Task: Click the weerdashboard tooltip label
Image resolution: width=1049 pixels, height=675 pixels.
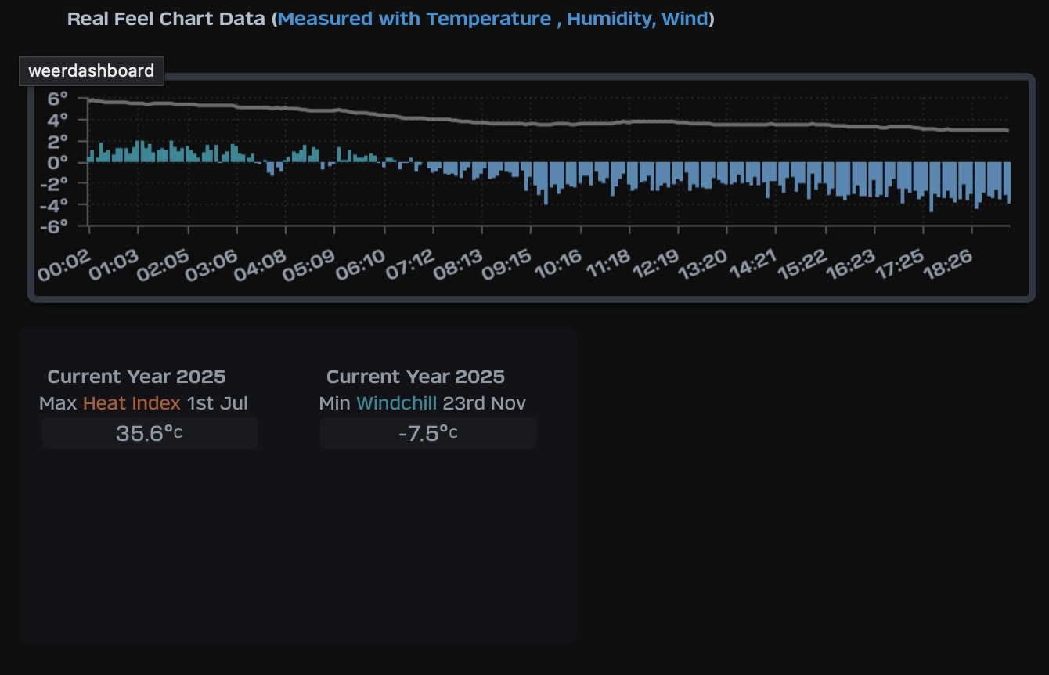Action: pyautogui.click(x=91, y=71)
